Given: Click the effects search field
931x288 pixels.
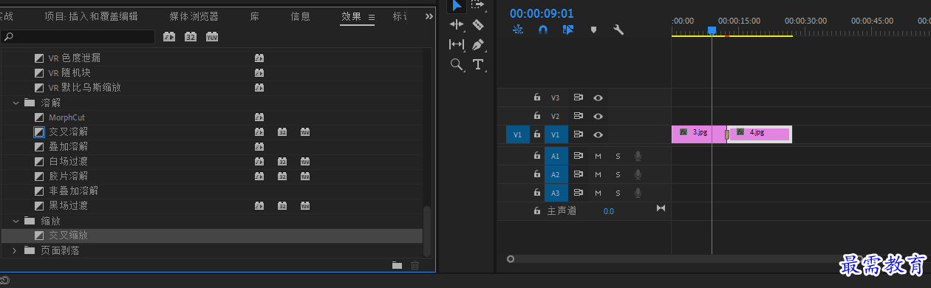Looking at the screenshot, I should point(78,36).
